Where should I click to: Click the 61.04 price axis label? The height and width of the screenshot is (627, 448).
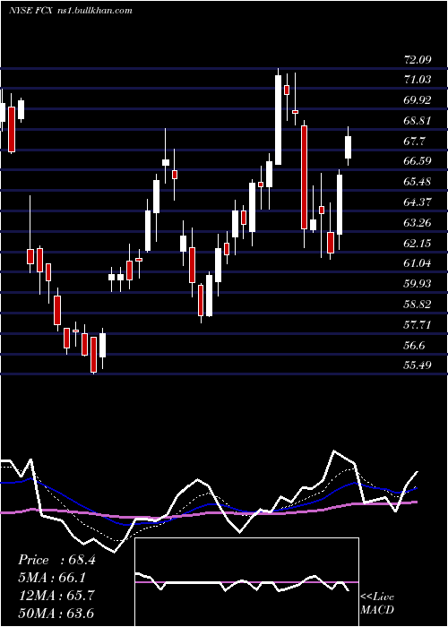click(x=418, y=263)
